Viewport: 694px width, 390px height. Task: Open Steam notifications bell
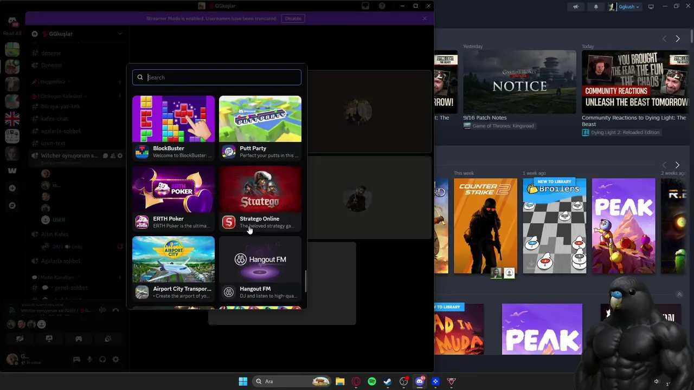pyautogui.click(x=596, y=7)
